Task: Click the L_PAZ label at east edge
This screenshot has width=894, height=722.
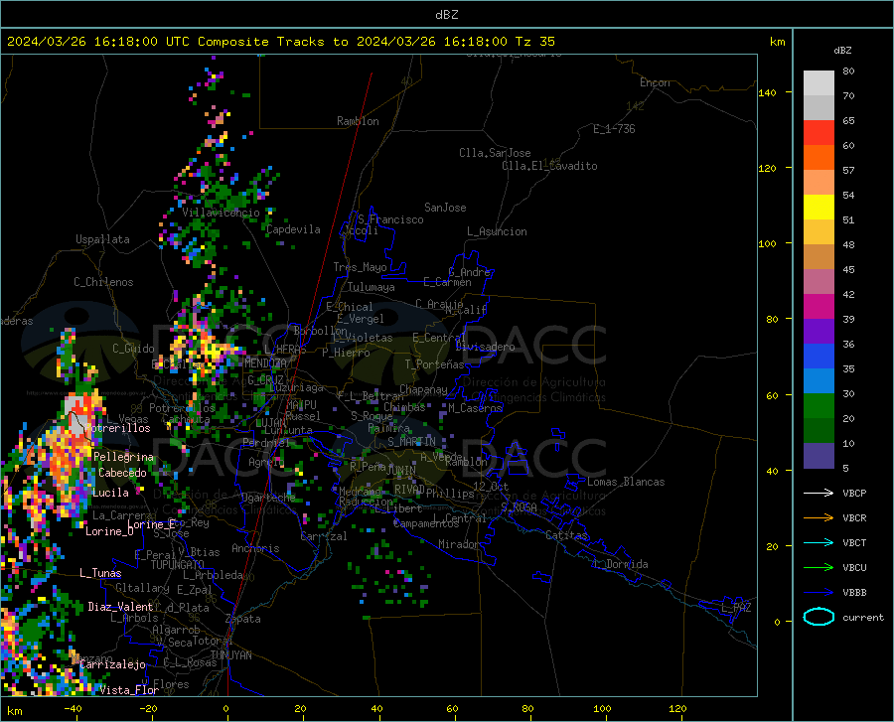Action: coord(736,608)
